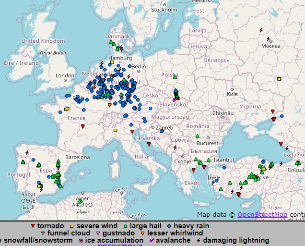The height and width of the screenshot is (246, 305).
Task: Click the damaging lightning marker beside Москва
Action: coord(268,39)
